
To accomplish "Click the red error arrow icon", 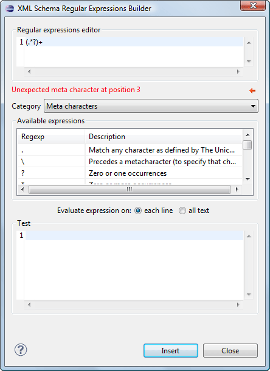I will pos(252,90).
